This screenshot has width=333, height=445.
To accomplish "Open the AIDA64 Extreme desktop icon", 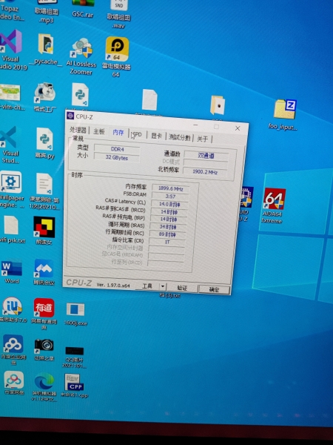I will pyautogui.click(x=273, y=205).
